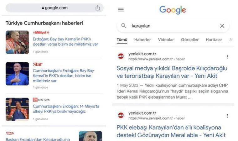Select the Görseller tab
The width and height of the screenshot is (238, 141).
tap(190, 40)
